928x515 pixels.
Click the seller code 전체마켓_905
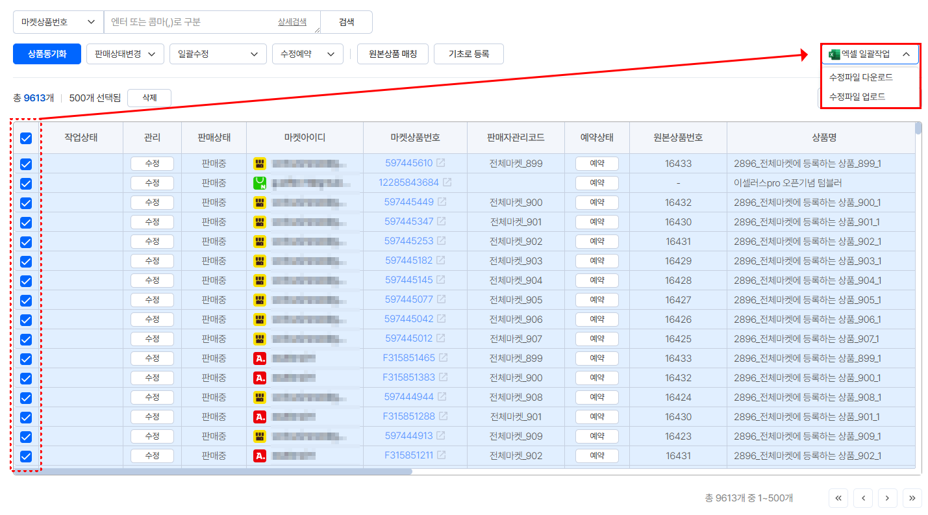pos(516,300)
